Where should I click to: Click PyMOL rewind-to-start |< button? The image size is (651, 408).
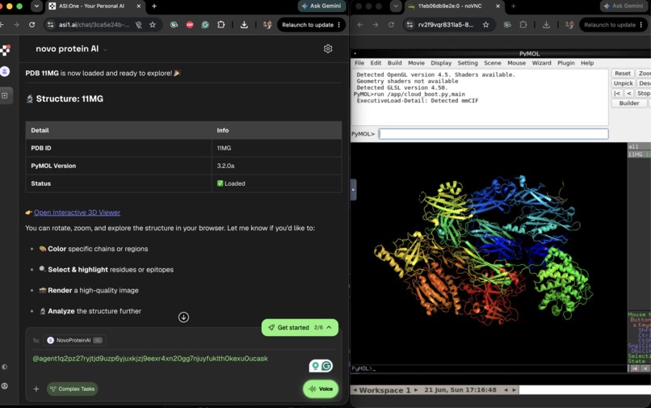pos(617,93)
